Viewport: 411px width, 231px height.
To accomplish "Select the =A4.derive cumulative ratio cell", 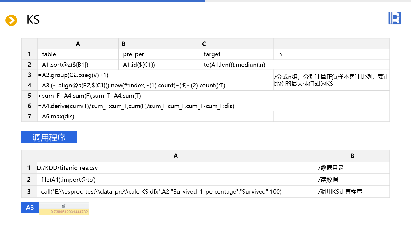I will (213, 106).
